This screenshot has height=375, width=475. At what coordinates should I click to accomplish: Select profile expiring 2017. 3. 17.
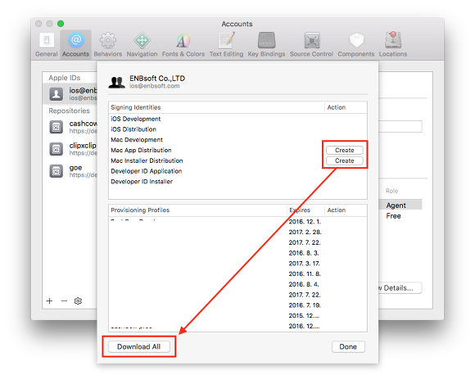[237, 264]
